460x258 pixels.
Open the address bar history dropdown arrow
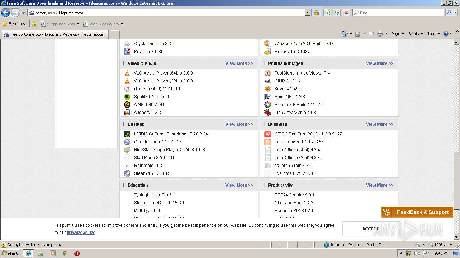(307, 13)
